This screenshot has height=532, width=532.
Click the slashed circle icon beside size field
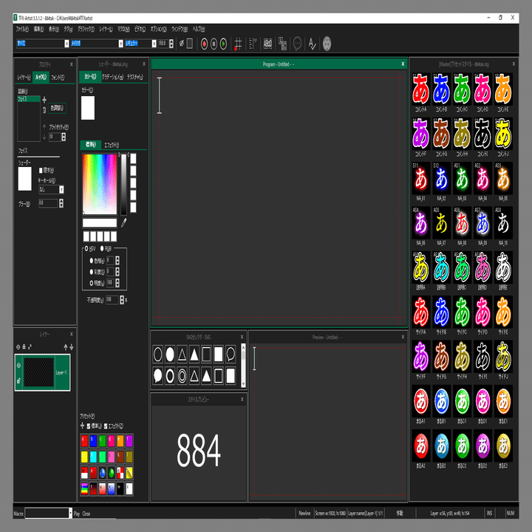pyautogui.click(x=182, y=44)
